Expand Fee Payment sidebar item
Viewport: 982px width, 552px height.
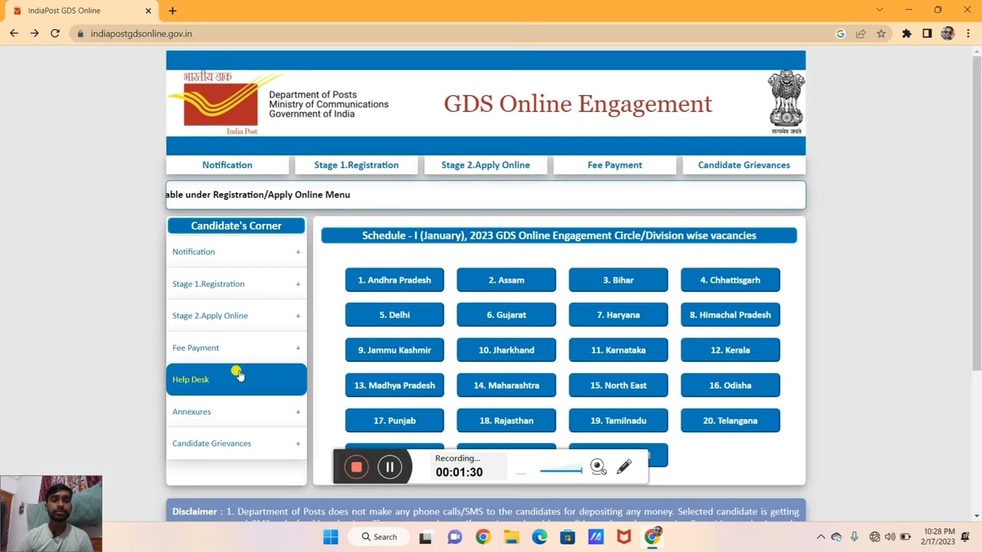click(236, 348)
